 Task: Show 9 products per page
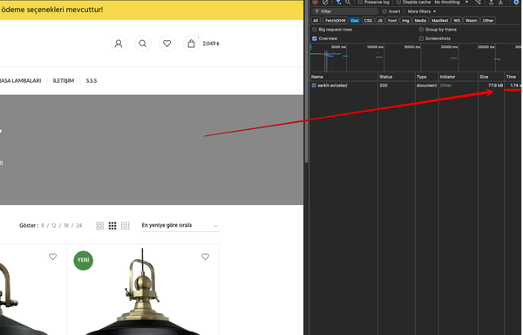(43, 226)
